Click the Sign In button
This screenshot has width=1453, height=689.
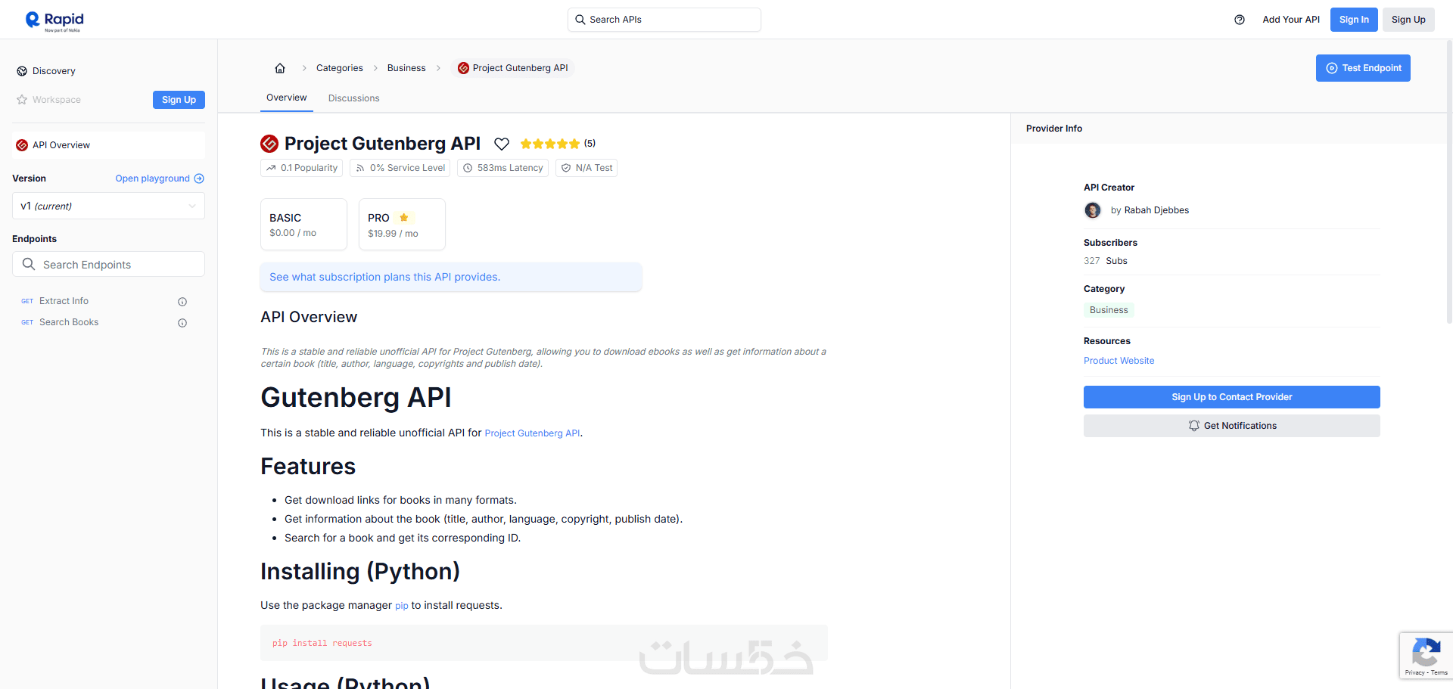point(1354,20)
